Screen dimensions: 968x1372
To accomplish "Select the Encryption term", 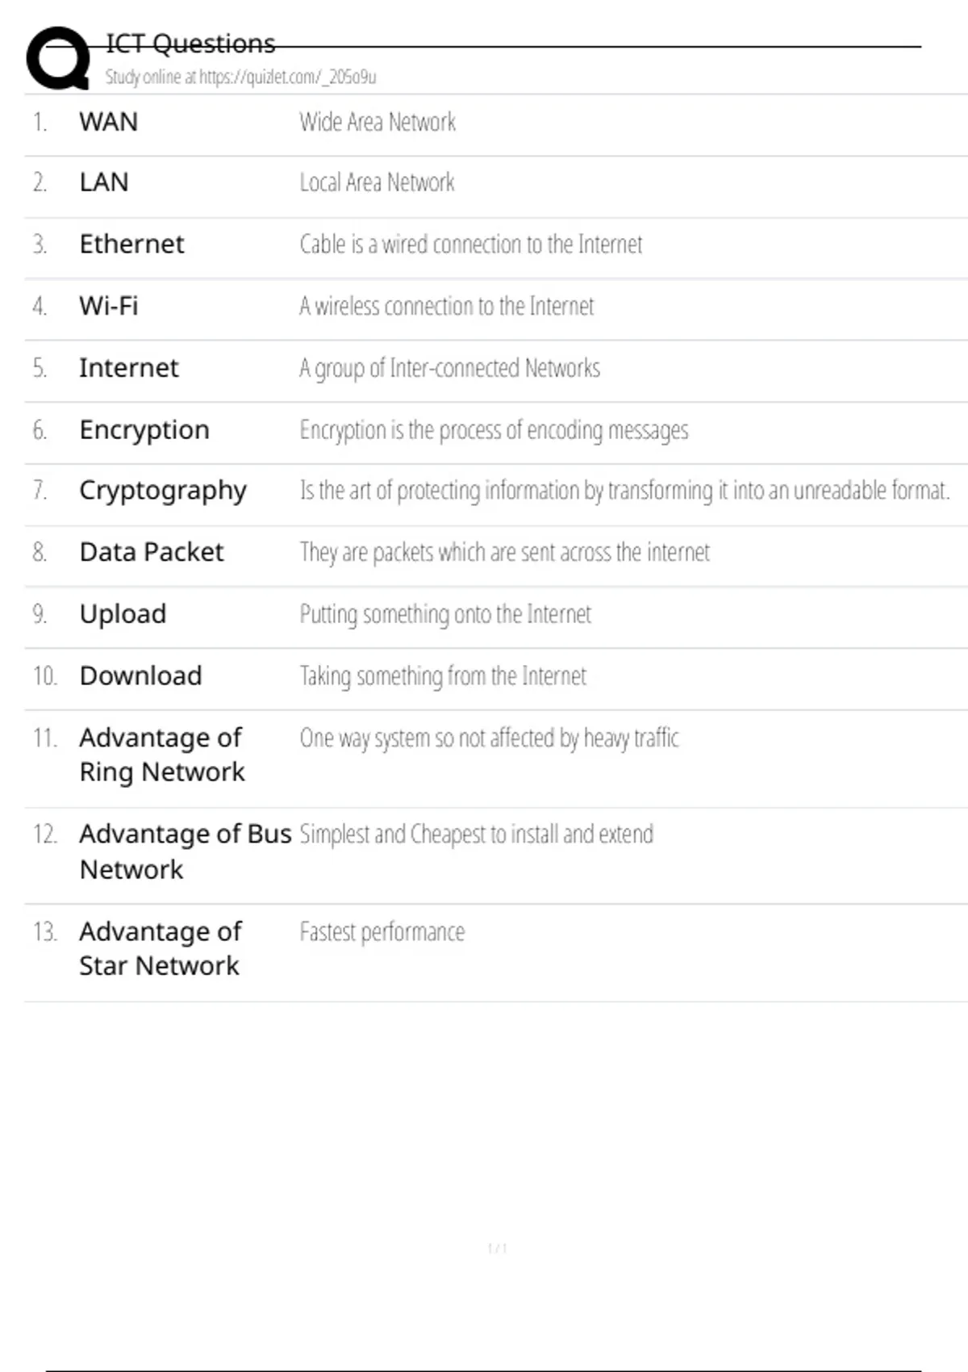I will (x=144, y=430).
